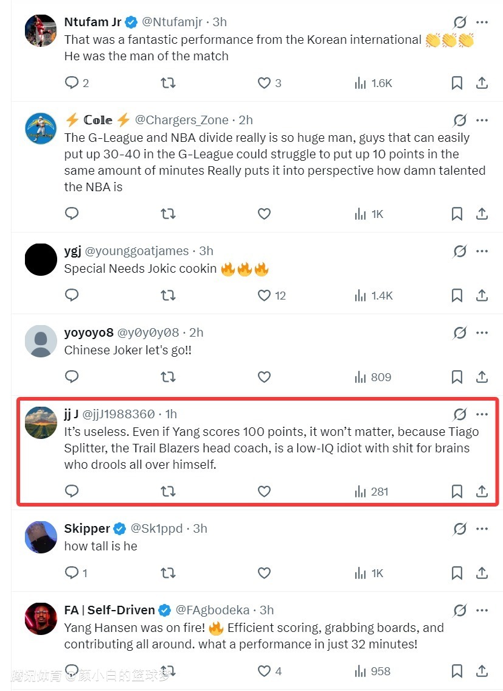Viewport: 503px width, 691px height.
Task: Like ygj's Jokic cookin tweet
Action: (264, 295)
